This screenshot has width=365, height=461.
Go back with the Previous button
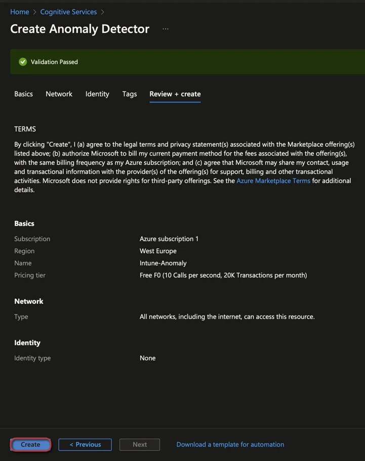pyautogui.click(x=85, y=444)
